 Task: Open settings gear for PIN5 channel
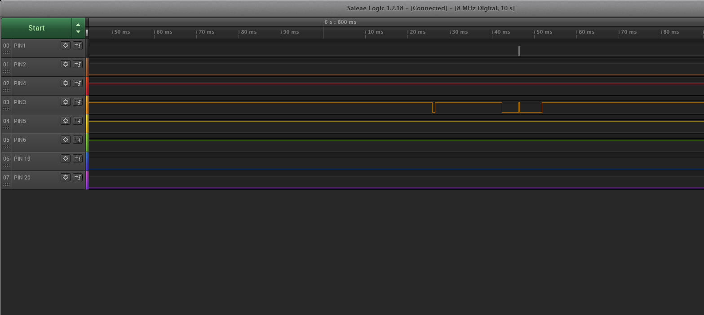(66, 121)
